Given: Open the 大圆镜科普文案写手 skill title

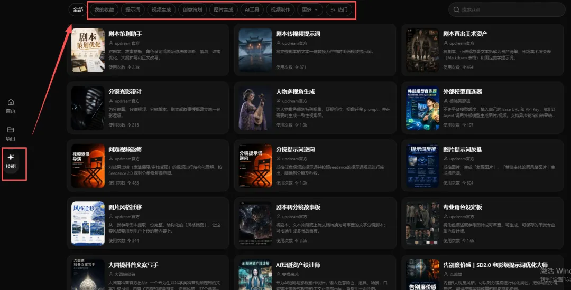Looking at the screenshot, I should click(x=134, y=265).
